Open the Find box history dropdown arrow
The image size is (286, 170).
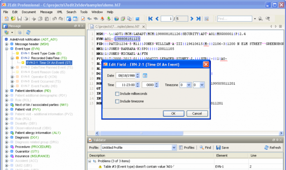coord(255,19)
